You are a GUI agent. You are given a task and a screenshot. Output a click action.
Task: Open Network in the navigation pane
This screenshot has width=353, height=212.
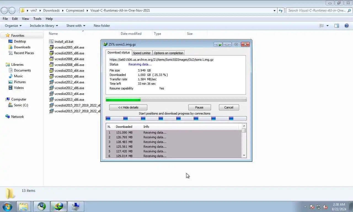pyautogui.click(x=17, y=117)
